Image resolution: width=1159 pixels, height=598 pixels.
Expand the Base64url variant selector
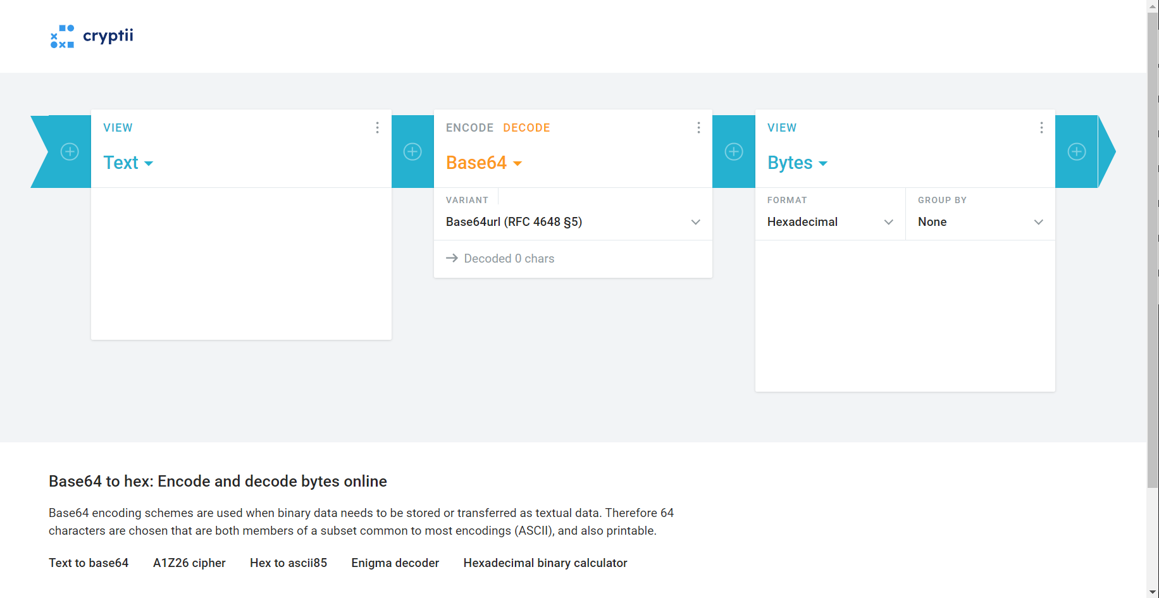tap(573, 222)
